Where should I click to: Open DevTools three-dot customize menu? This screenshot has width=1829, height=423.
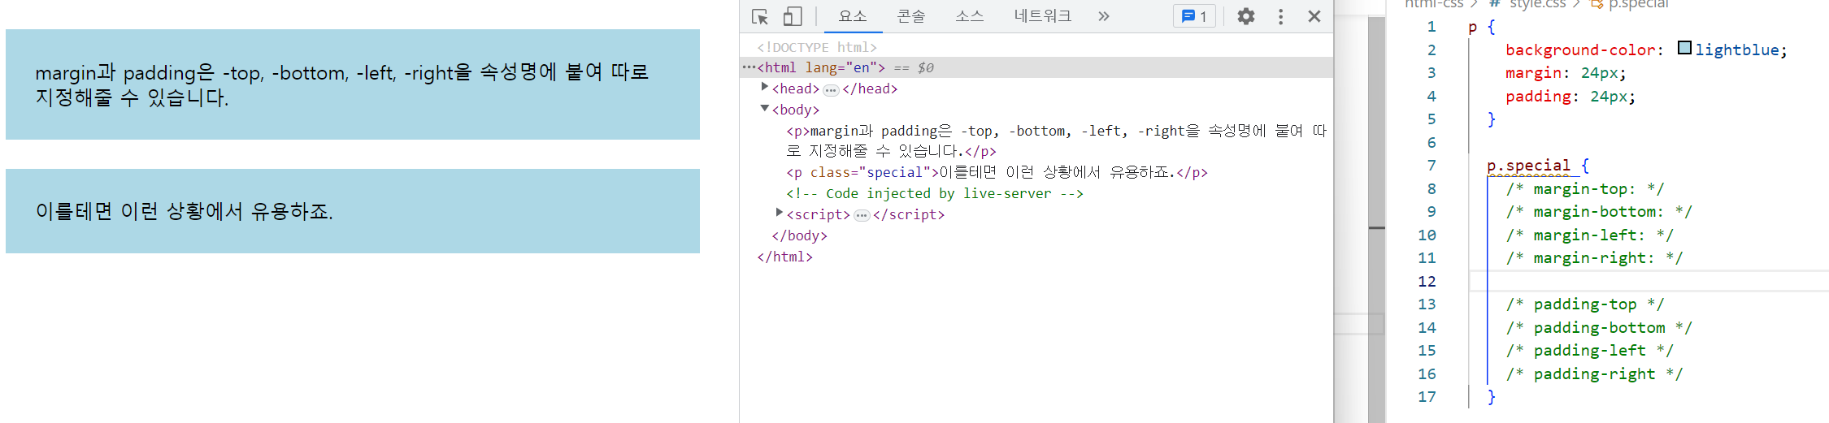click(x=1280, y=16)
